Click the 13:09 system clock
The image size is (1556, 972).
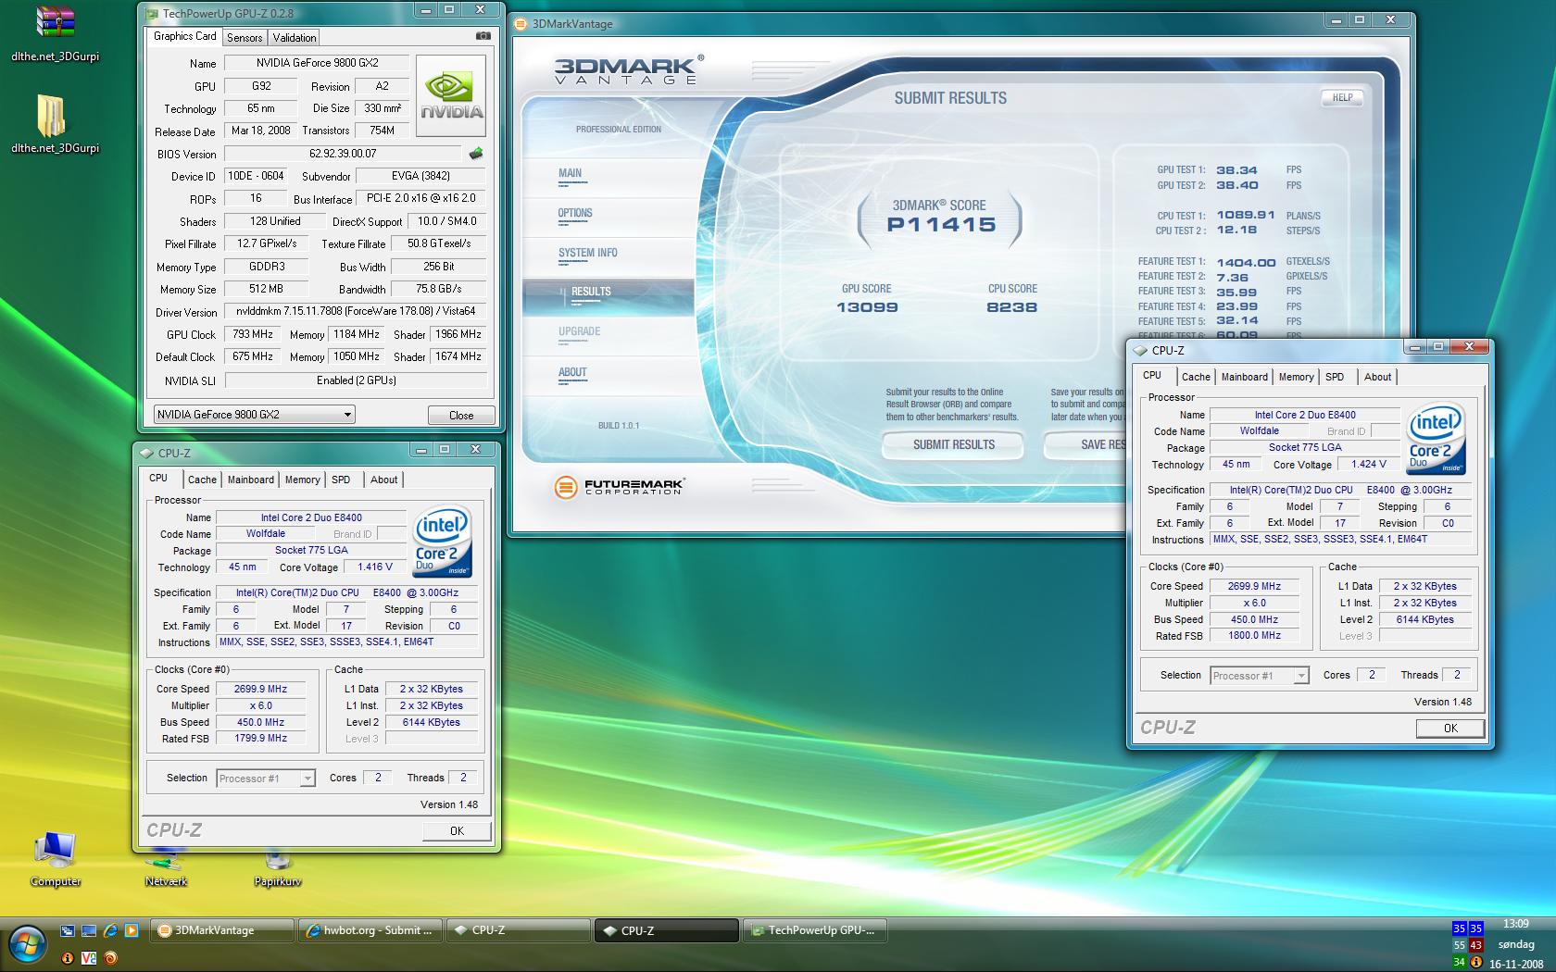[x=1516, y=924]
